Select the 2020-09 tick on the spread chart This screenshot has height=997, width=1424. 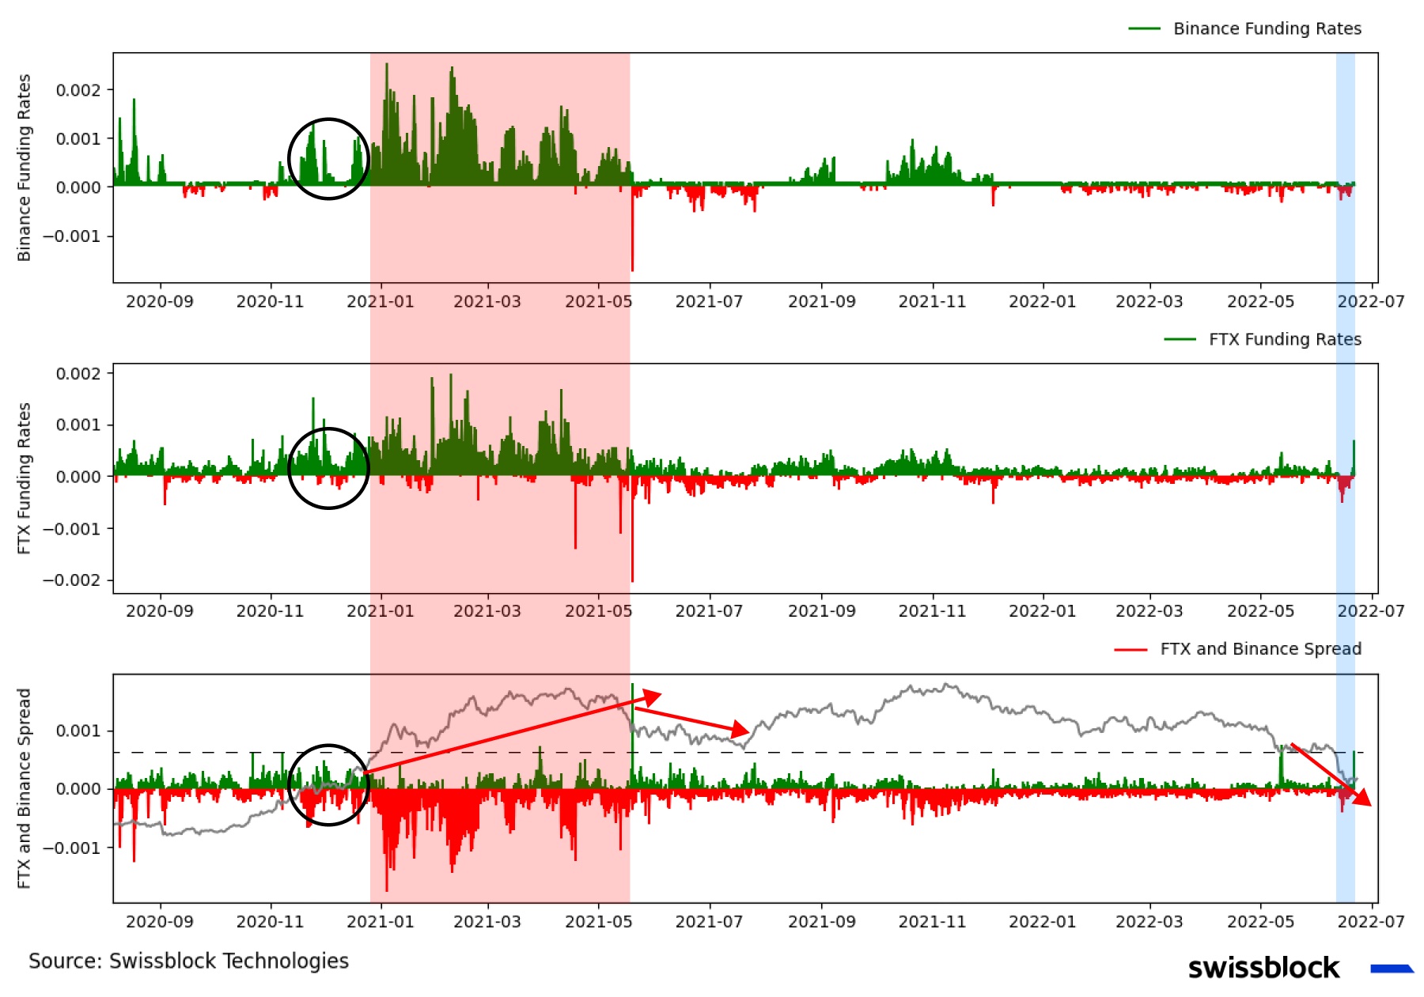coord(160,921)
